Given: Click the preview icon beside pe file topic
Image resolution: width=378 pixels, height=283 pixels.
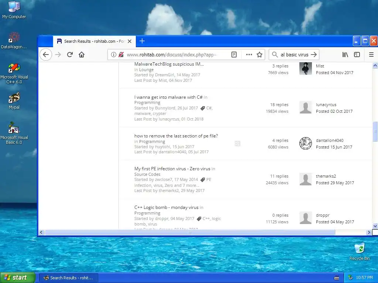Looking at the screenshot, I should coord(237,143).
